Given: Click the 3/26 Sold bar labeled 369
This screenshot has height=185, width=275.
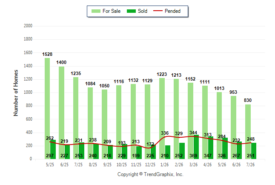Looking at the screenshot, I should 196,147.
